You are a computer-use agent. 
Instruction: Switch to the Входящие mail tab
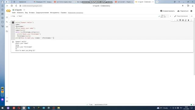pyautogui.click(x=43, y=2)
